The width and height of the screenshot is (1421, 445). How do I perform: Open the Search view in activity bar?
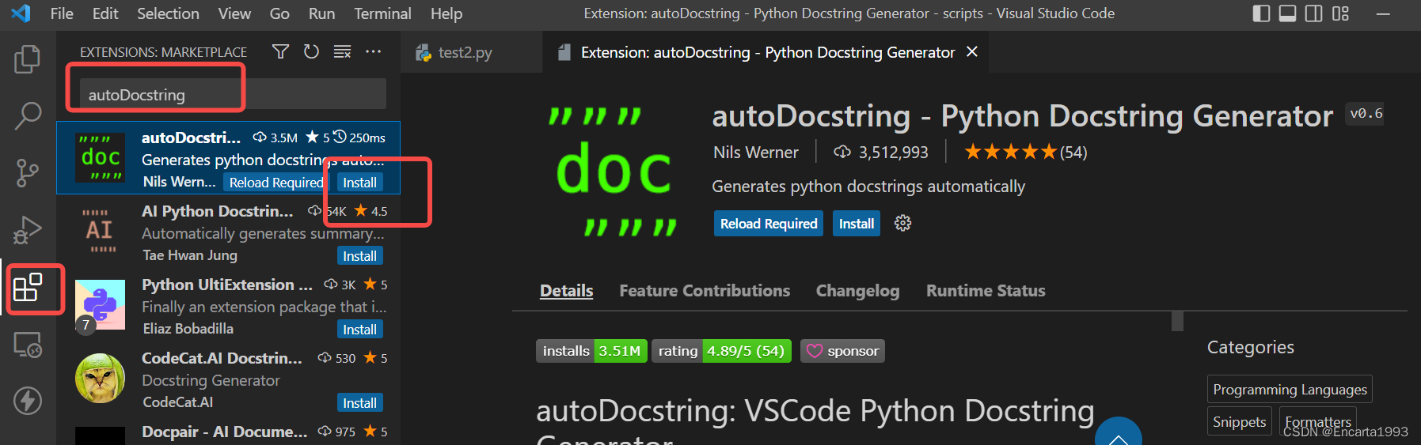28,115
